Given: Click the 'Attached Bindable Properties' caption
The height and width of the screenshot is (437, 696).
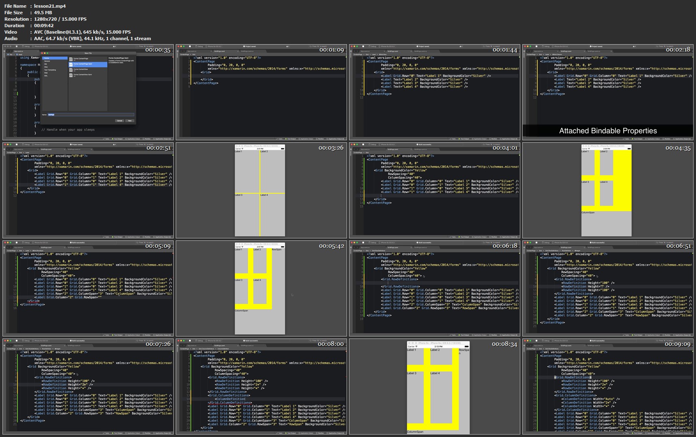Looking at the screenshot, I should pos(608,131).
